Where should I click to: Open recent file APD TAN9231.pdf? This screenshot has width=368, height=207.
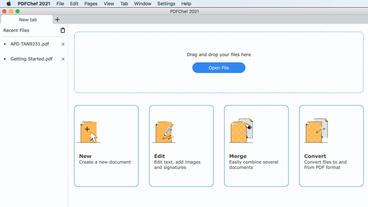(30, 44)
